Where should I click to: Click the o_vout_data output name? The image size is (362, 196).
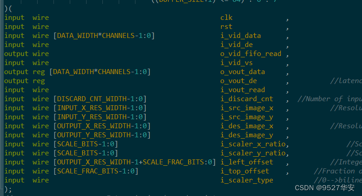pos(242,72)
